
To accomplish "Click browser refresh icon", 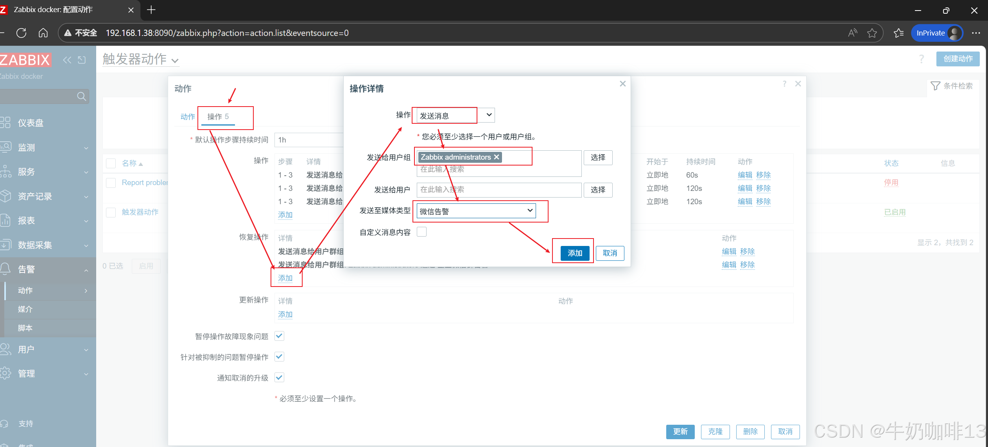I will (x=22, y=33).
